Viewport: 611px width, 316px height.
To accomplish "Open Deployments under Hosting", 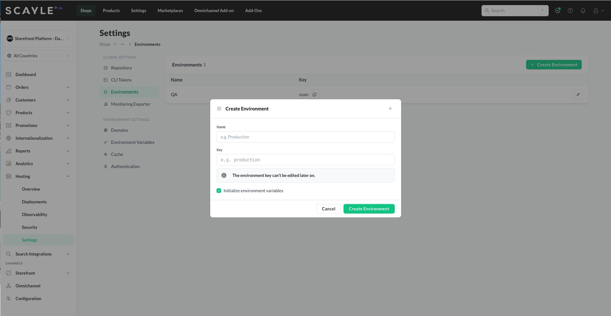I will click(x=34, y=202).
